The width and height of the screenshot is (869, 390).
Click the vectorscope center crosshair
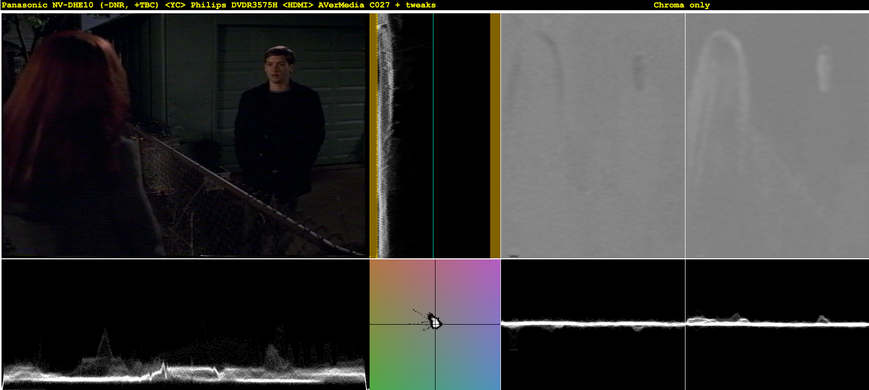[435, 324]
